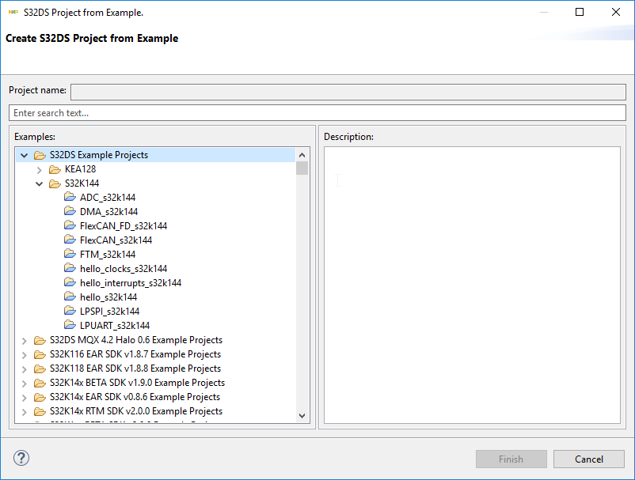
Task: Close the S32DS Project from Example dialog
Action: coord(615,12)
